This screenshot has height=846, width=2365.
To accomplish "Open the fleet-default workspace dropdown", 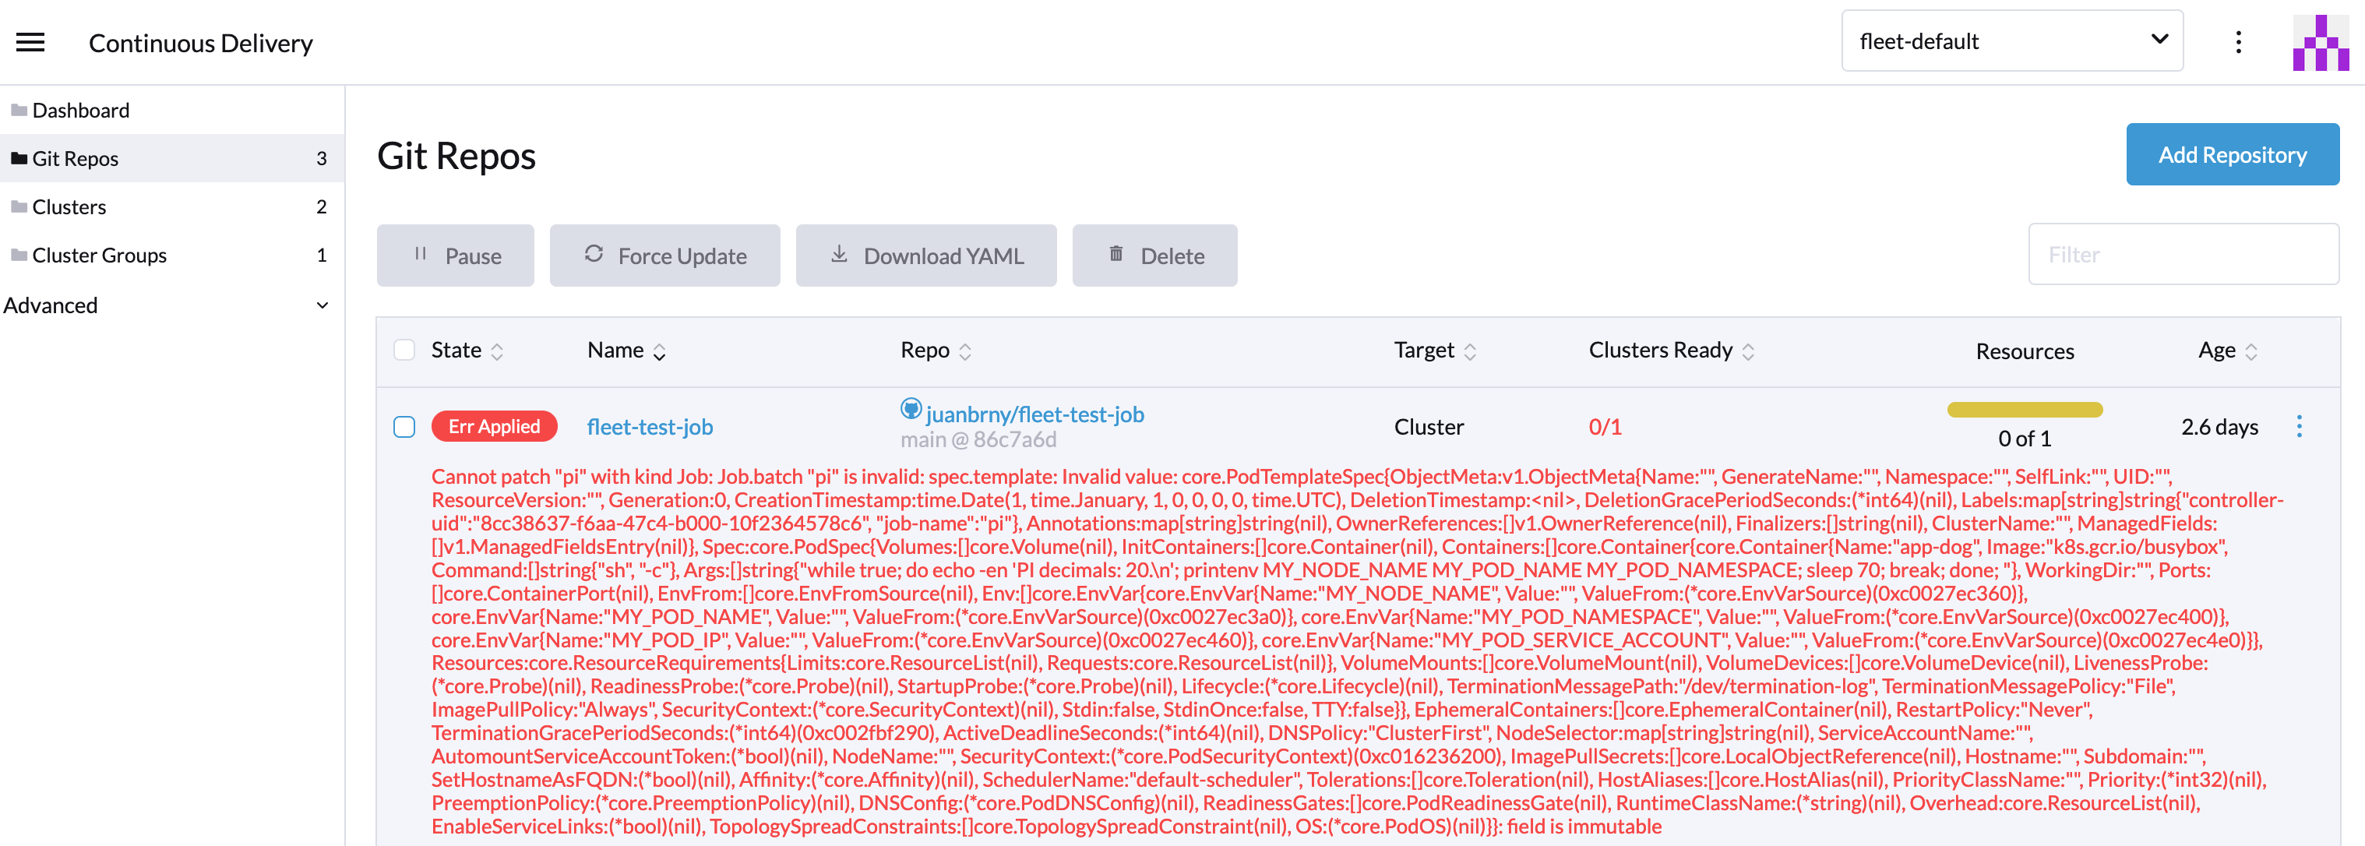I will (2011, 41).
